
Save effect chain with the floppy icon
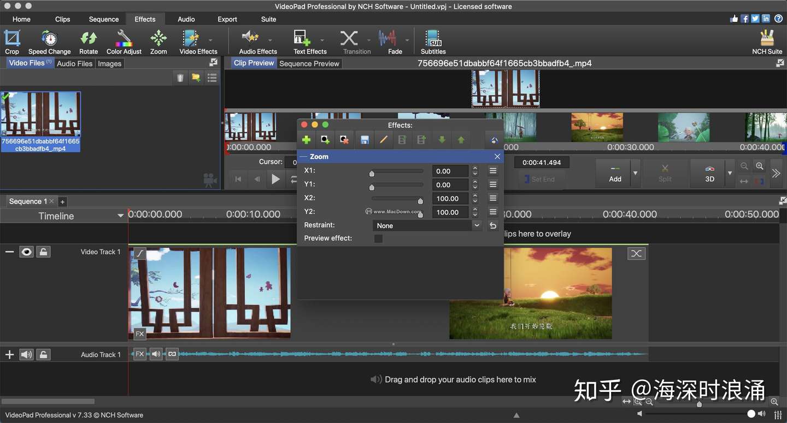(x=365, y=140)
